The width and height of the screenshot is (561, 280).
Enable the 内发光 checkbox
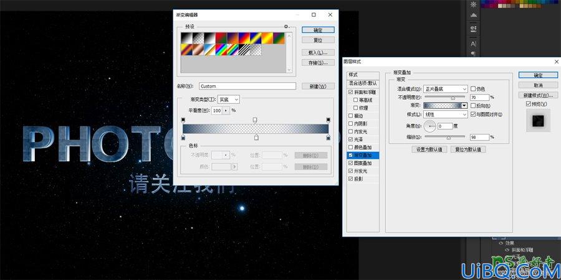pos(350,131)
